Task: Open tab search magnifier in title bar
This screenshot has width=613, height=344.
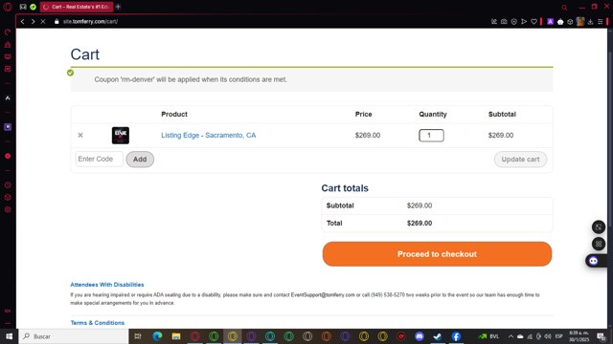Action: [x=564, y=7]
